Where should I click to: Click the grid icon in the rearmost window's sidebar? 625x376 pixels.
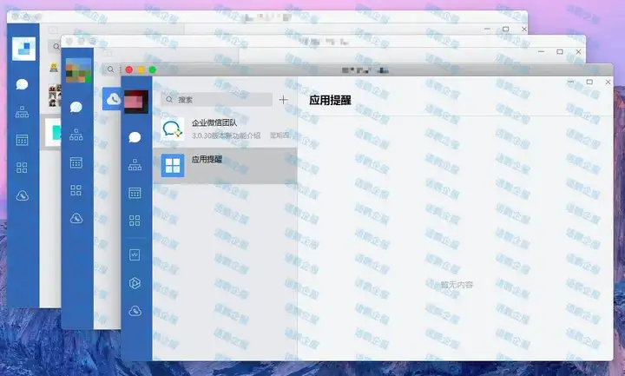(x=23, y=168)
